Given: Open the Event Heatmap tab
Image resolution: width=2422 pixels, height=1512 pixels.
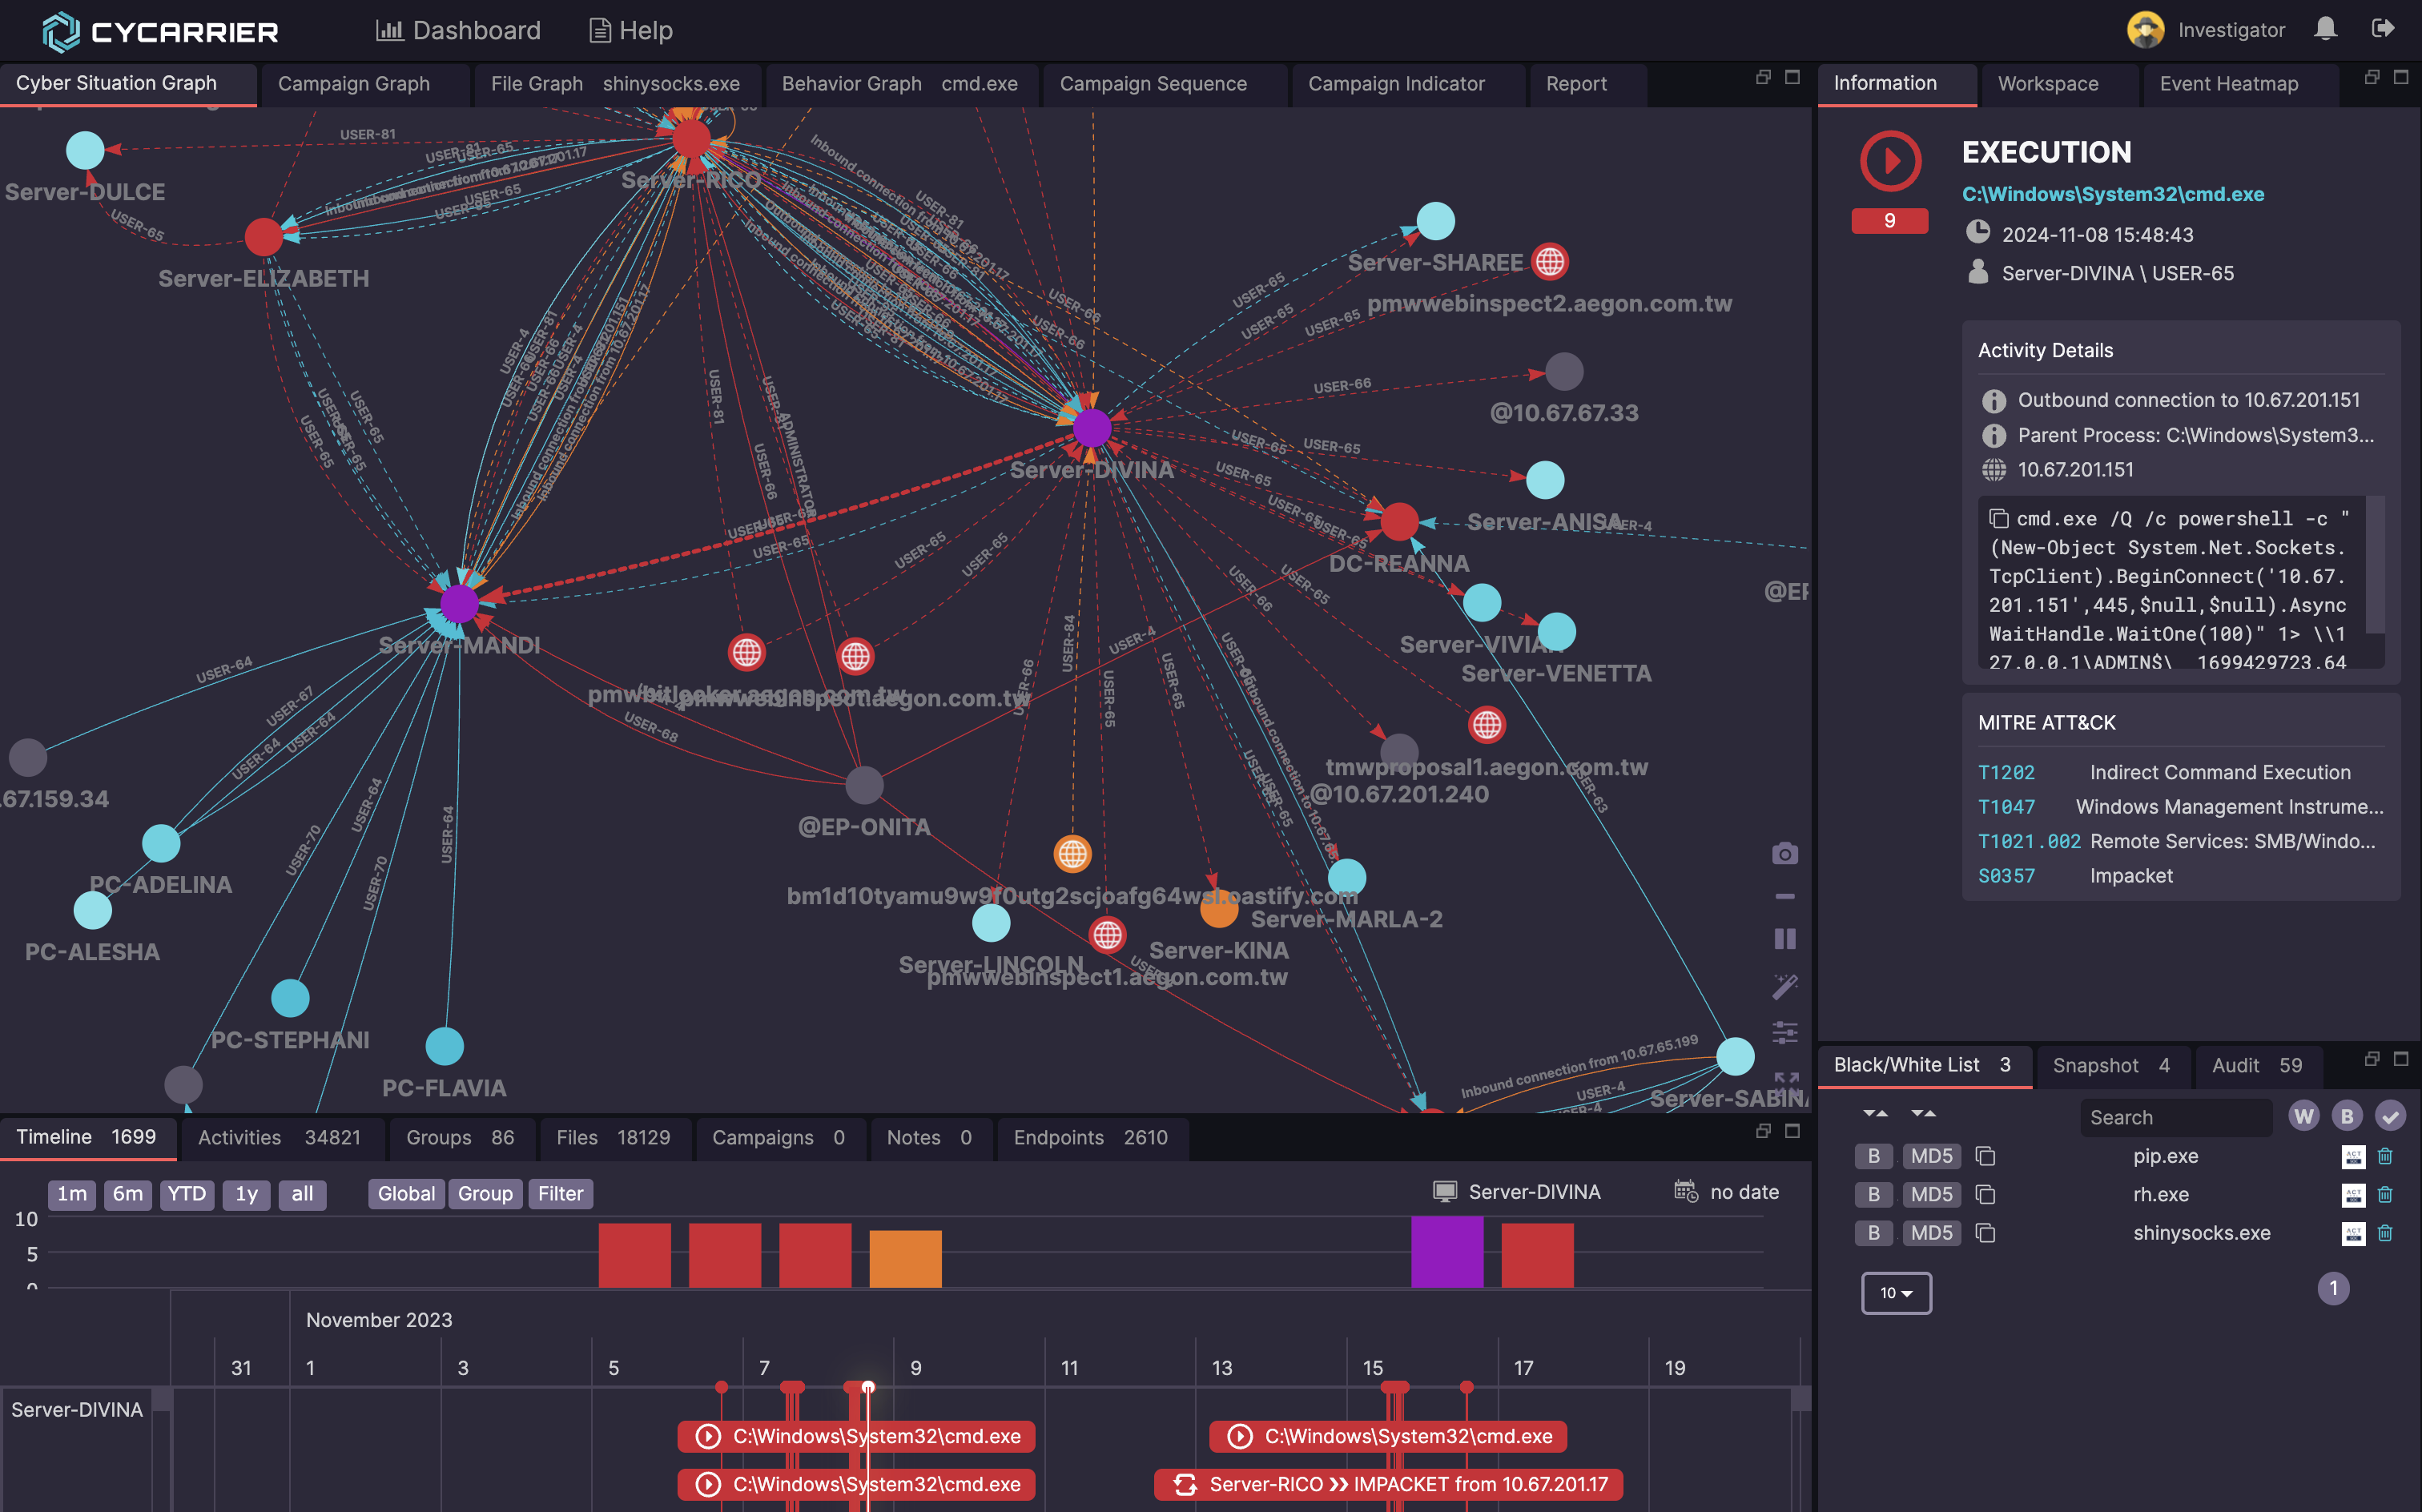Looking at the screenshot, I should coord(2228,84).
